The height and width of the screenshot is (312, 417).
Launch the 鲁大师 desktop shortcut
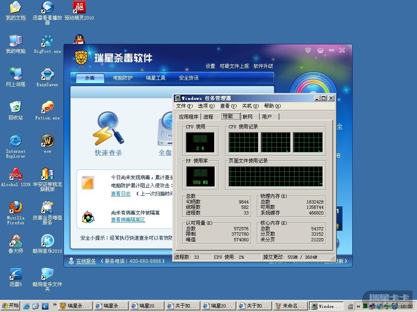coord(16,244)
